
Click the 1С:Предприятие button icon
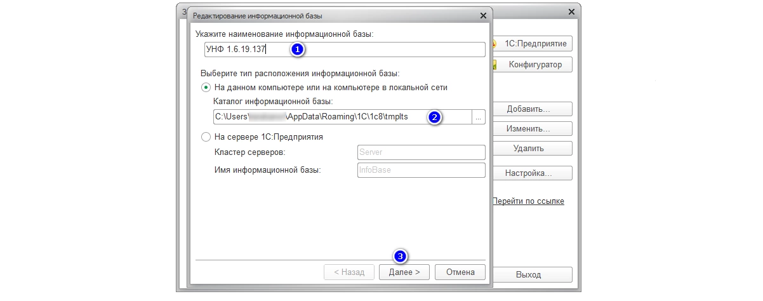tap(494, 44)
